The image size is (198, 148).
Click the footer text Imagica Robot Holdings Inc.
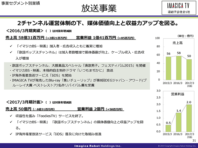tap(98, 146)
